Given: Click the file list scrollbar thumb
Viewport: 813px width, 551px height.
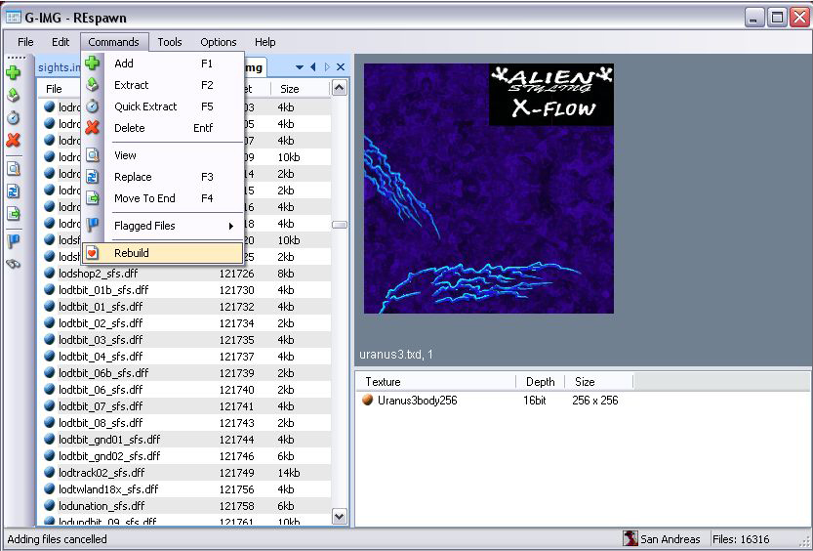Looking at the screenshot, I should (339, 225).
